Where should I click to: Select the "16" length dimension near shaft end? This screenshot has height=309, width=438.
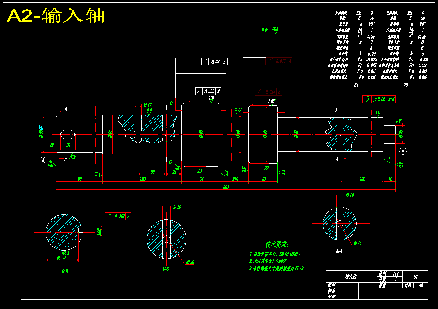[x=390, y=179]
